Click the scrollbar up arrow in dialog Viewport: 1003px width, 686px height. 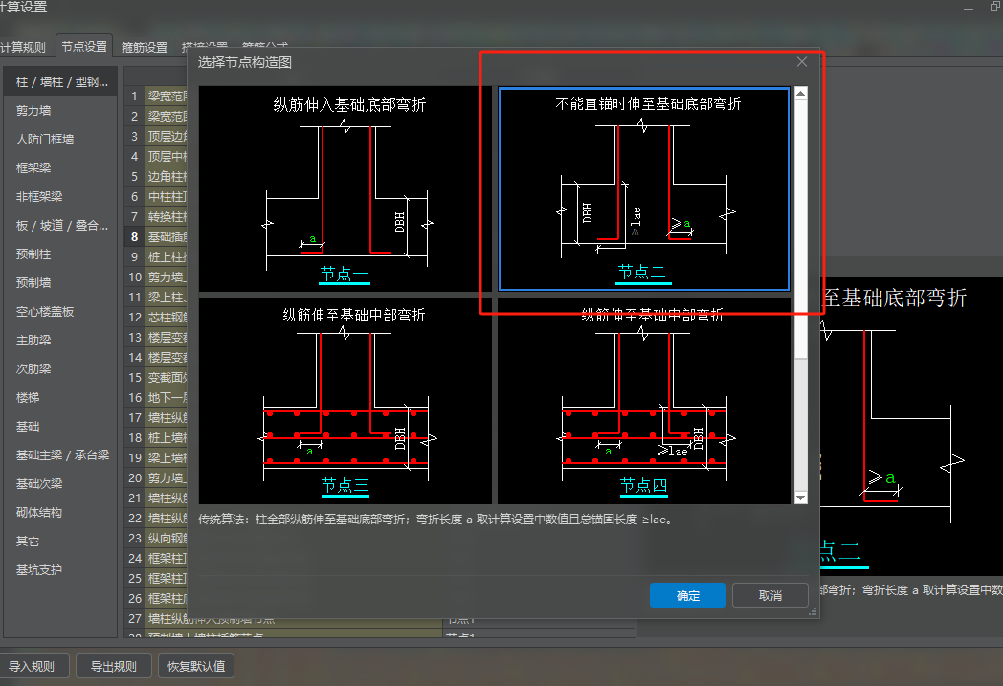tap(800, 94)
